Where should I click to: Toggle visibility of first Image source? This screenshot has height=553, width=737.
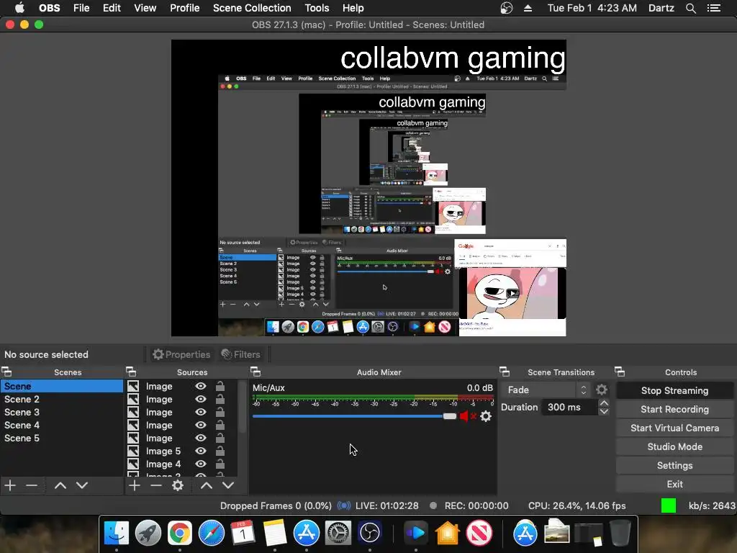click(x=201, y=386)
